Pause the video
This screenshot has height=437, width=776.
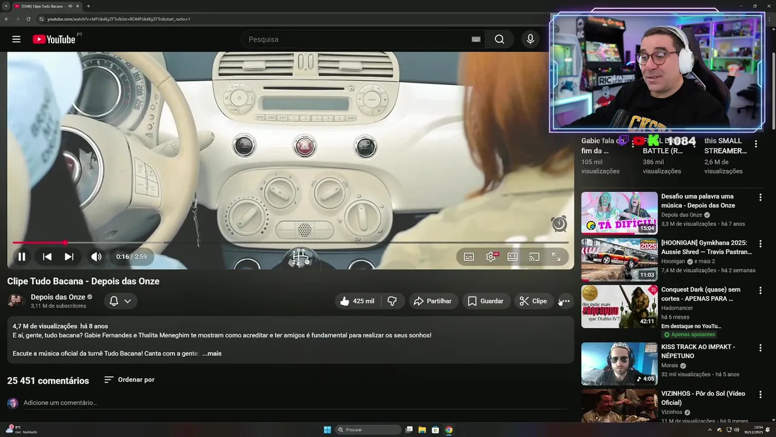(x=22, y=257)
